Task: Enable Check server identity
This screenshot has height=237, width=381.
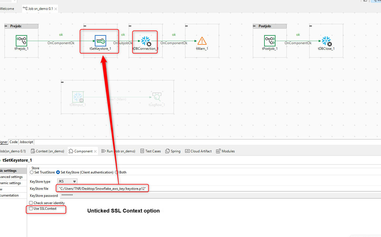Action: click(31, 203)
